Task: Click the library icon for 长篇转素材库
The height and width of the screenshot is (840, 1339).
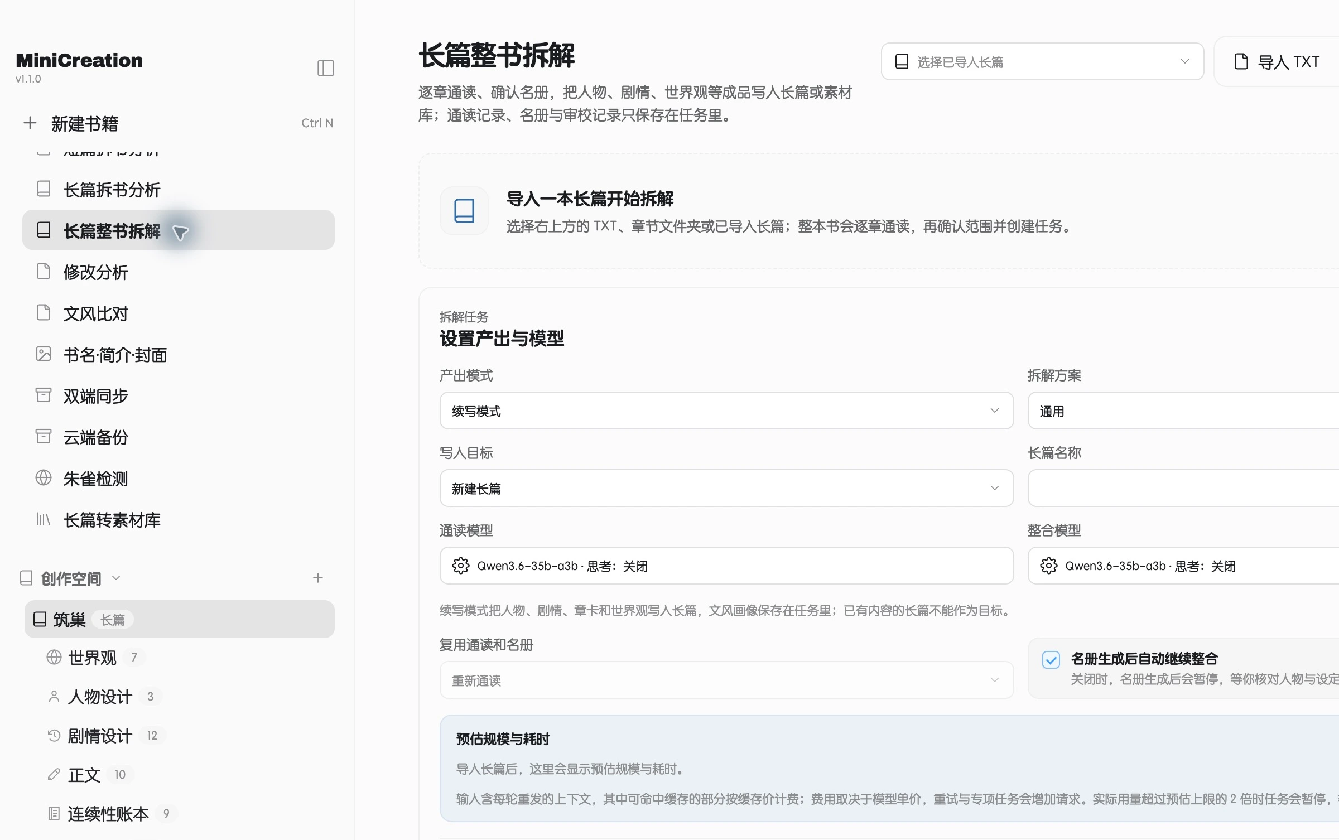Action: click(x=44, y=519)
